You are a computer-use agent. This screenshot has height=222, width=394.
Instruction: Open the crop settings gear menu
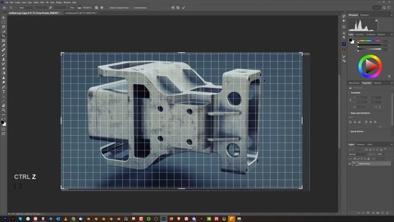click(102, 8)
